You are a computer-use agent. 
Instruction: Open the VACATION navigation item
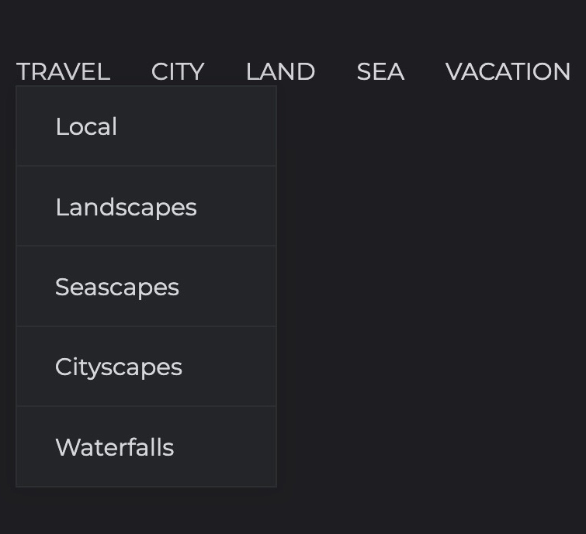508,71
